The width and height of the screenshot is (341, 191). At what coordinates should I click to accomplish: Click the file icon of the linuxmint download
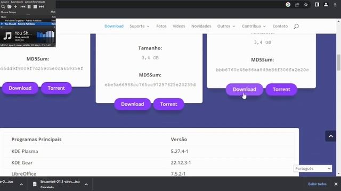[35, 184]
